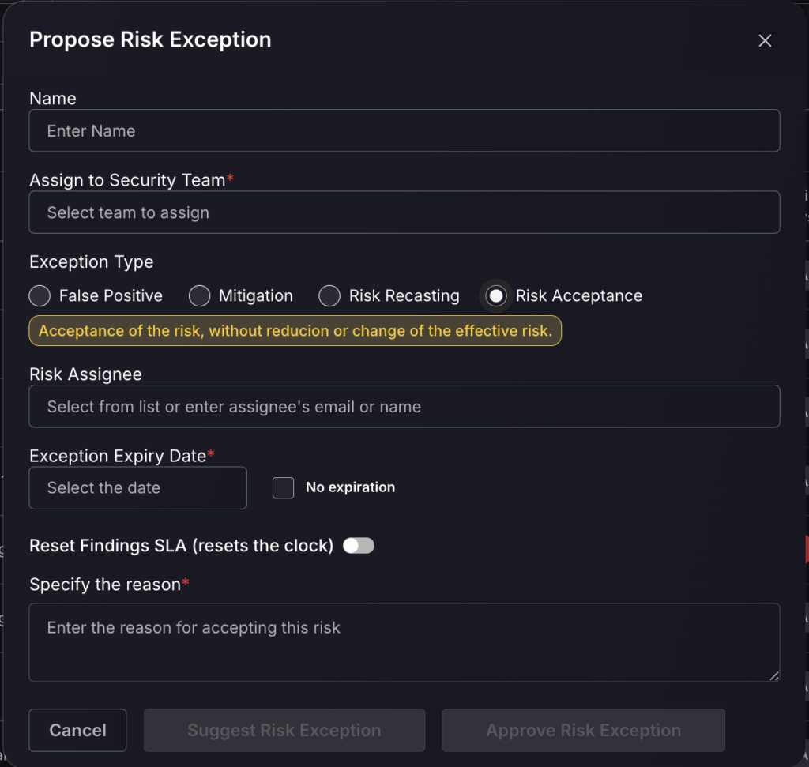Open the Exception Expiry Date picker
The width and height of the screenshot is (809, 767).
(x=137, y=488)
